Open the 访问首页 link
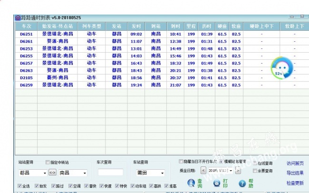Screen dimensions: 309x193 [295, 163]
